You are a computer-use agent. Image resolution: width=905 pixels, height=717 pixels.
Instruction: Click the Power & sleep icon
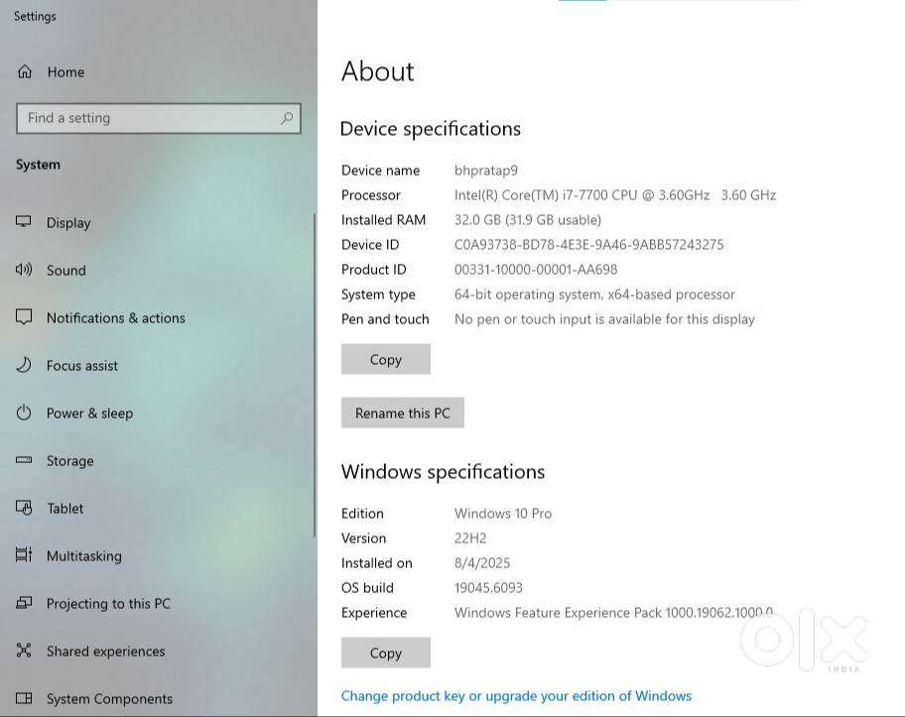(x=25, y=413)
